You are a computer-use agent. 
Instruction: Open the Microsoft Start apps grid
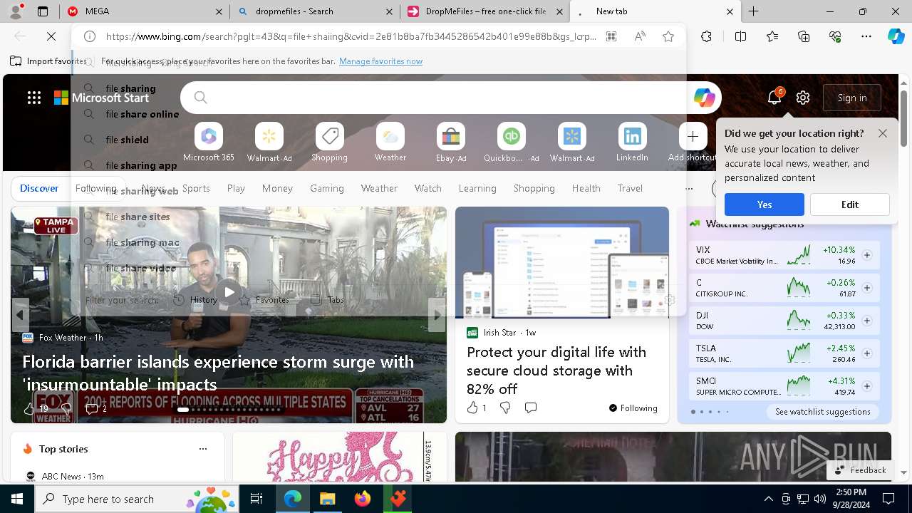pyautogui.click(x=34, y=98)
